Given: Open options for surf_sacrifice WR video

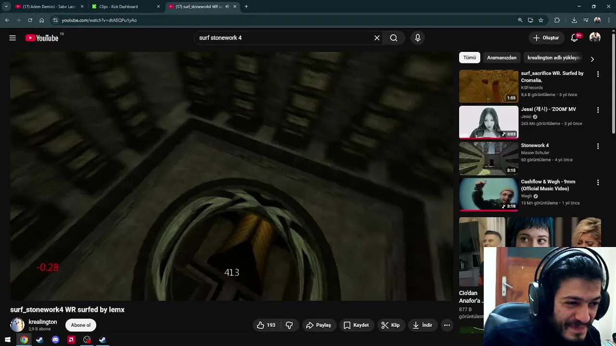Looking at the screenshot, I should 598,74.
